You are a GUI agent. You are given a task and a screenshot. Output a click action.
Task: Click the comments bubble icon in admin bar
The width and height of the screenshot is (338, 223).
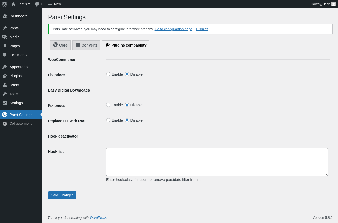[x=37, y=4]
